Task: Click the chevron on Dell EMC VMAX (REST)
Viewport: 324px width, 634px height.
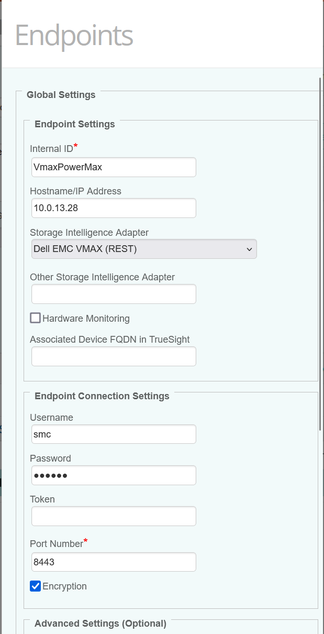Action: coord(250,249)
